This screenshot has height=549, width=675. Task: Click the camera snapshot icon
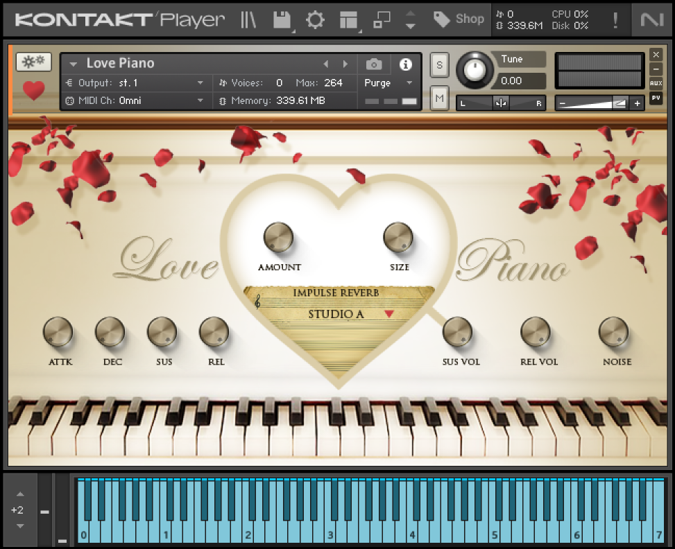pyautogui.click(x=374, y=64)
